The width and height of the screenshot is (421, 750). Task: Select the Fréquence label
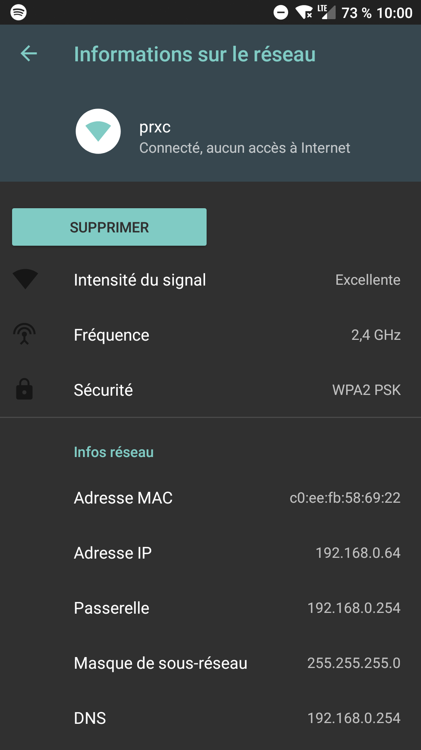click(111, 335)
